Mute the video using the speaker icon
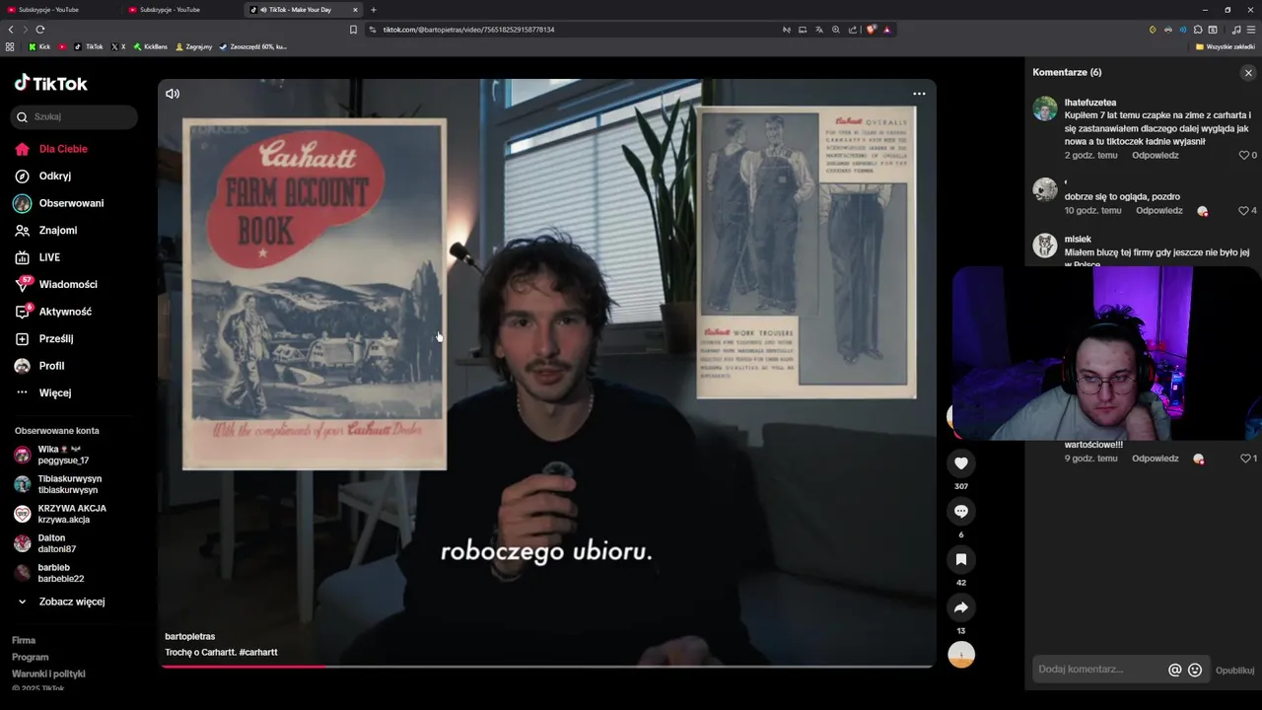 click(x=173, y=94)
